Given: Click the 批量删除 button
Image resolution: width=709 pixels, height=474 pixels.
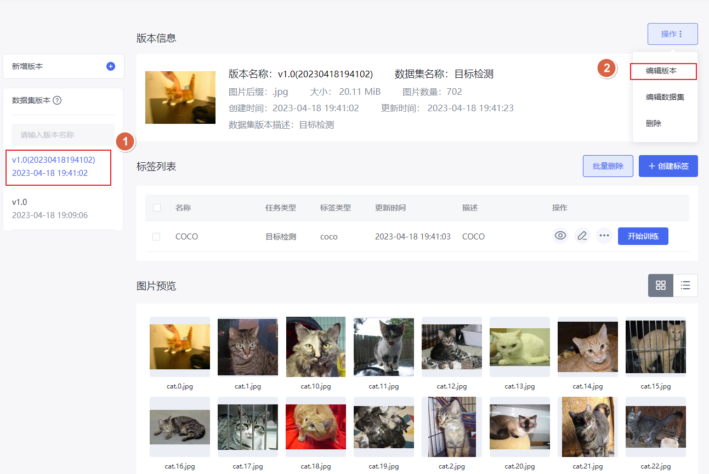Looking at the screenshot, I should click(x=608, y=166).
